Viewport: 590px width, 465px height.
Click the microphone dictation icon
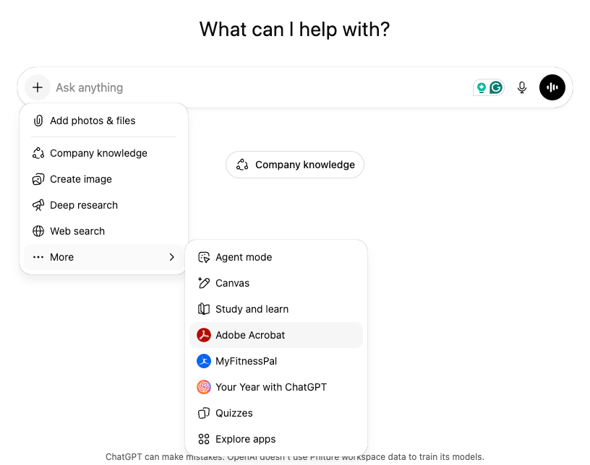522,87
